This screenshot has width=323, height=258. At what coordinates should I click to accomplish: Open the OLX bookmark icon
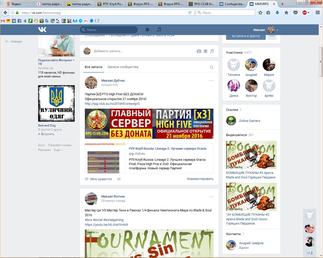coord(86,21)
